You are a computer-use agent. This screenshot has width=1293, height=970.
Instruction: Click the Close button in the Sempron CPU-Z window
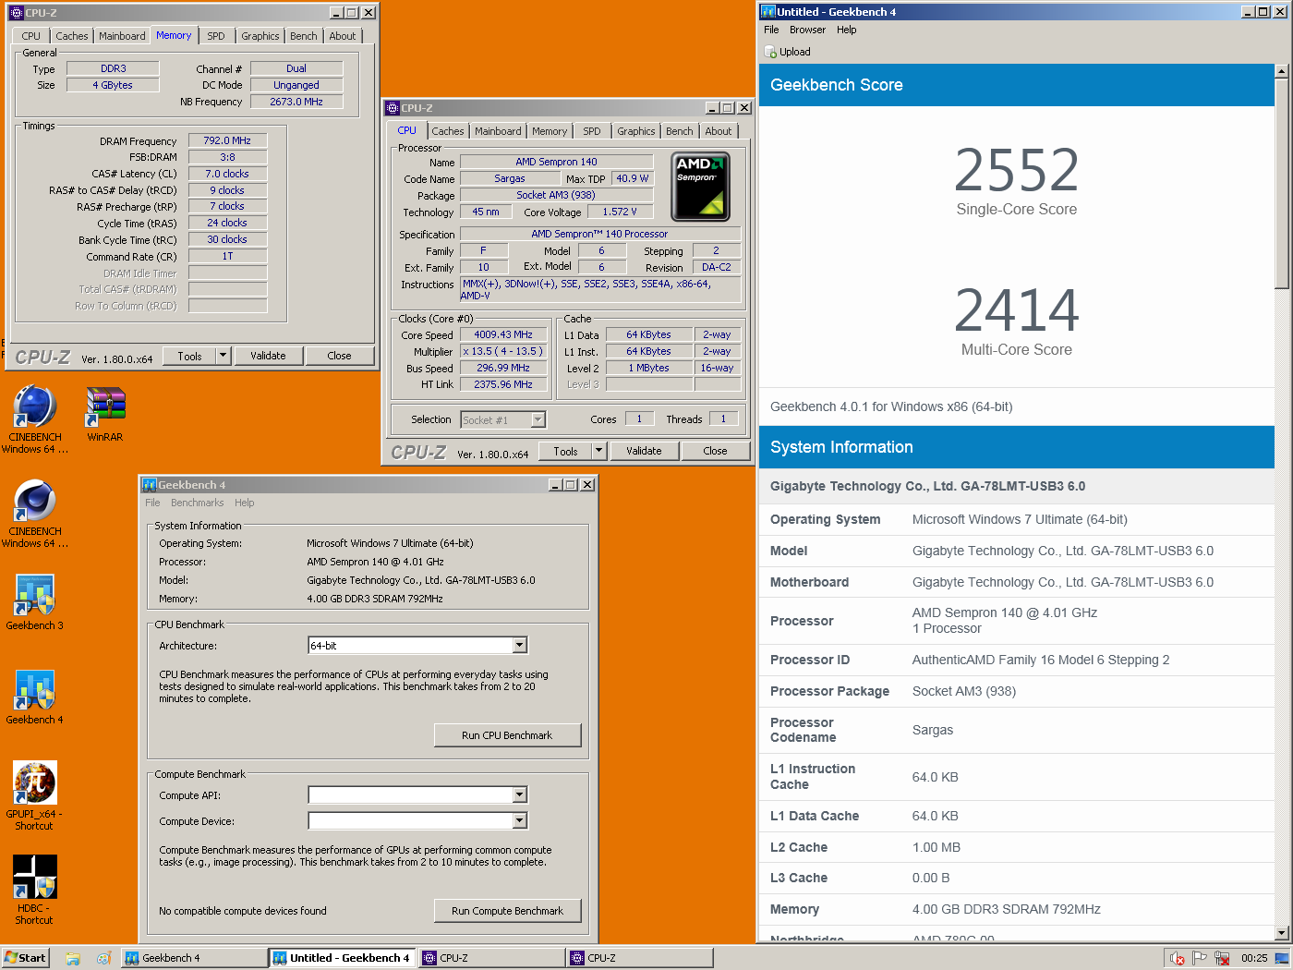coord(715,451)
